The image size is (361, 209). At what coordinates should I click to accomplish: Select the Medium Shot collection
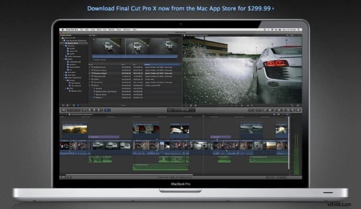click(x=76, y=91)
